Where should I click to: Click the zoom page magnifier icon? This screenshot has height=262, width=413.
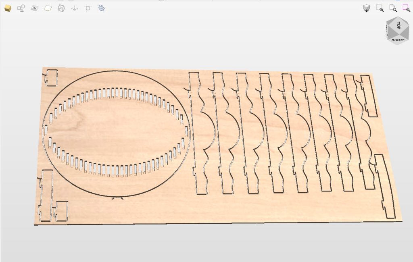pyautogui.click(x=393, y=8)
